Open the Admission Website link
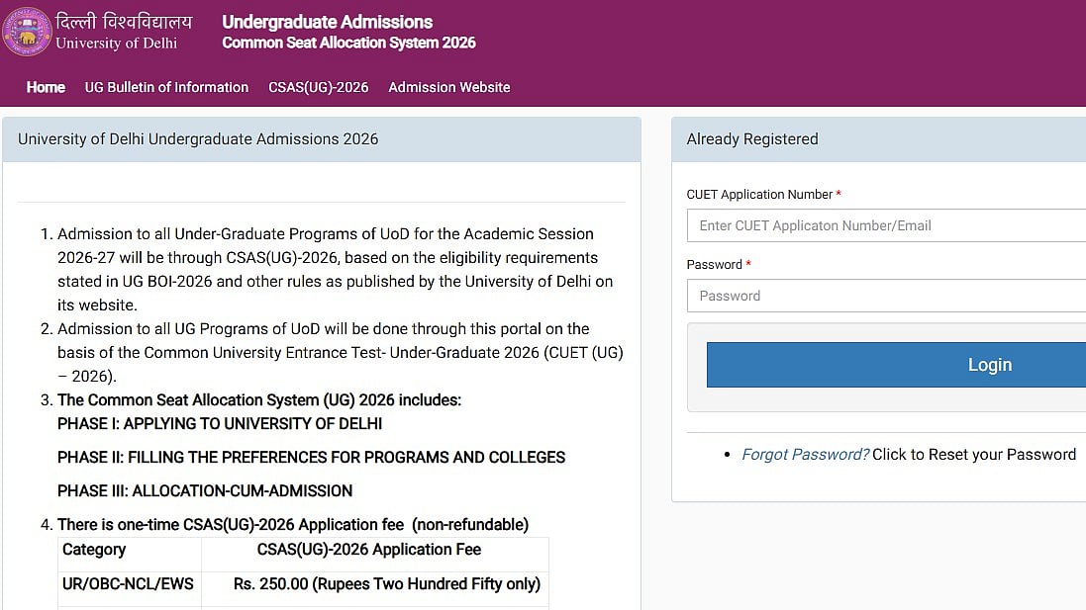The image size is (1086, 610). [448, 87]
